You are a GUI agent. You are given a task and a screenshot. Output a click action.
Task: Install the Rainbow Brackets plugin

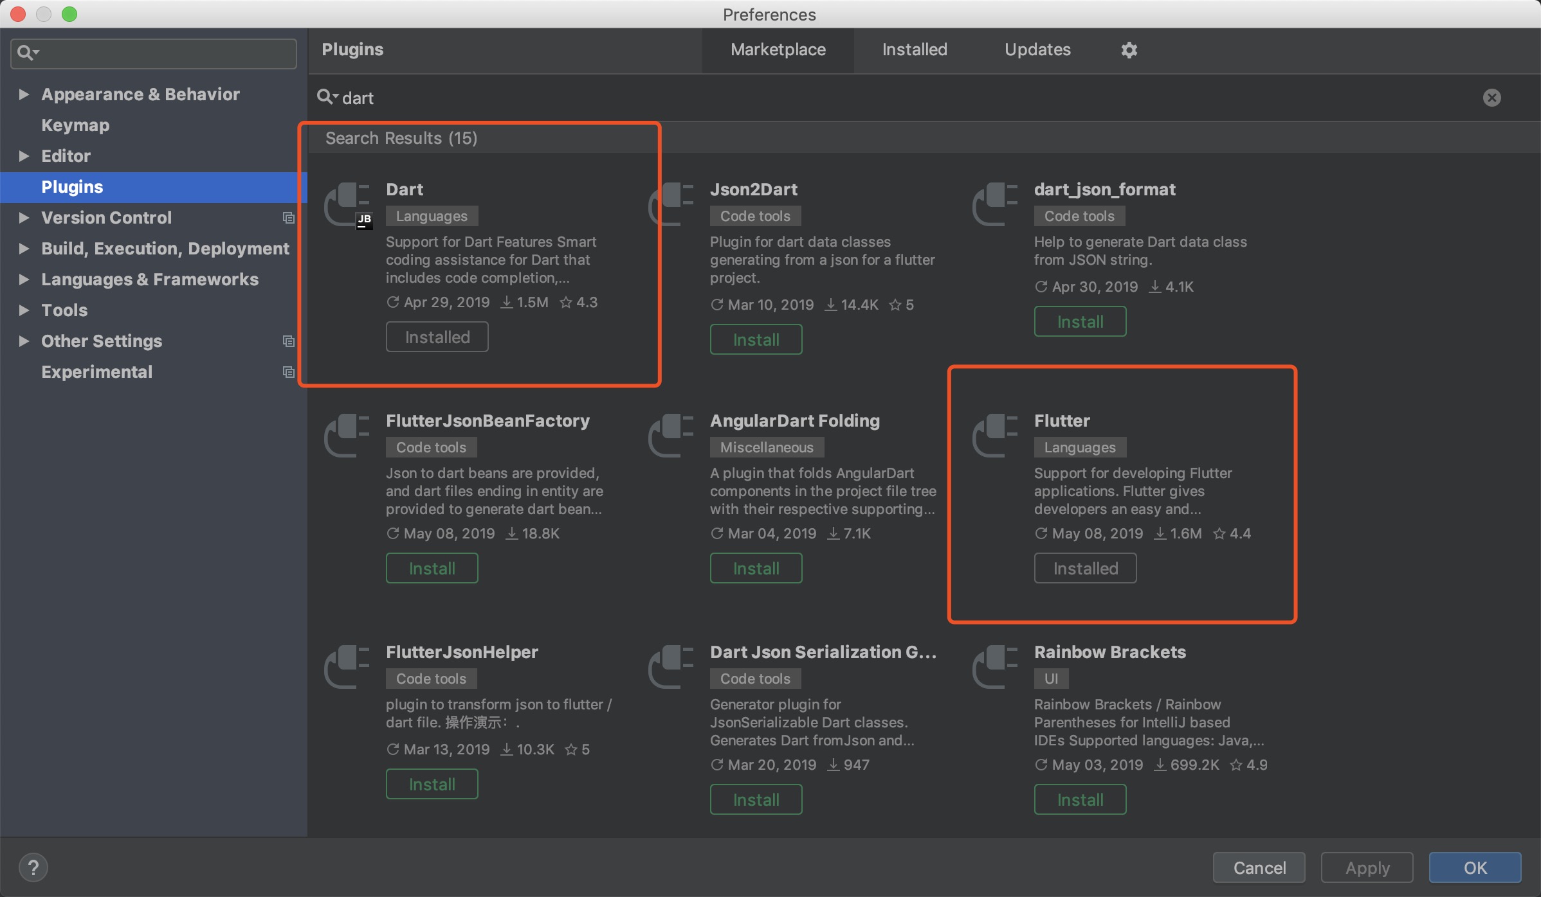pyautogui.click(x=1080, y=799)
